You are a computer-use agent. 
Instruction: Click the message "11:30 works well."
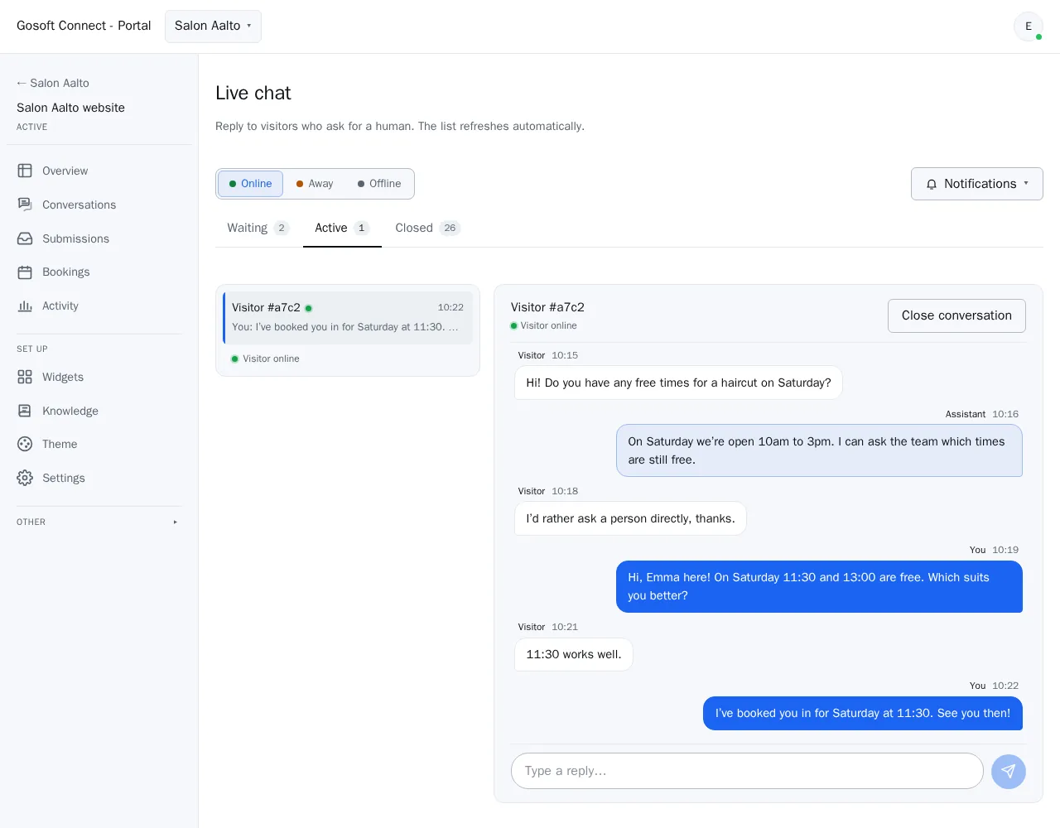(574, 655)
